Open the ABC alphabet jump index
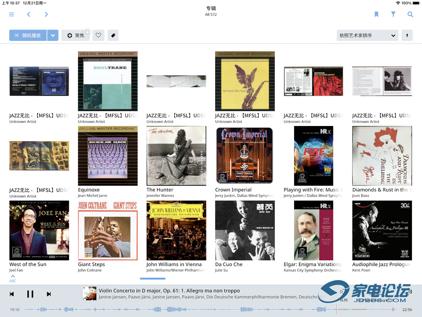This screenshot has height=317, width=422. pos(13,279)
